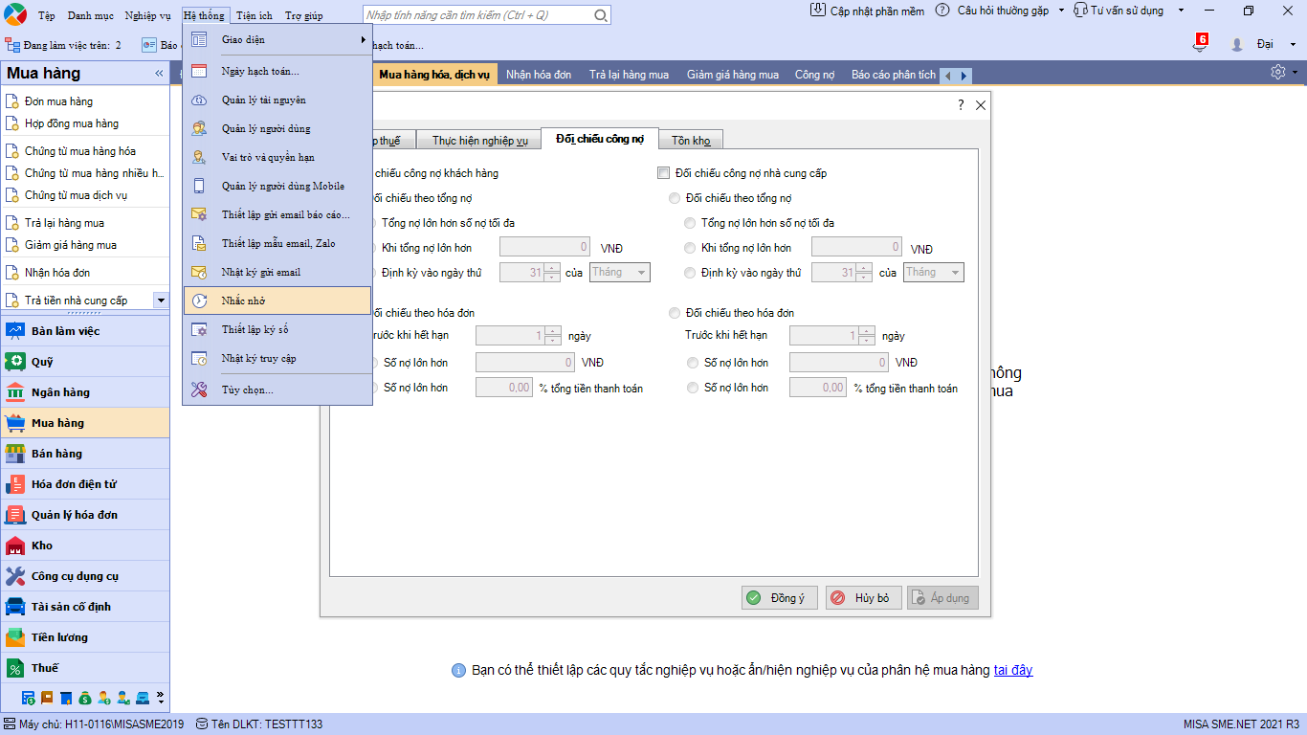
Task: Click the blue inbox tray shortcut icon
Action: (143, 698)
